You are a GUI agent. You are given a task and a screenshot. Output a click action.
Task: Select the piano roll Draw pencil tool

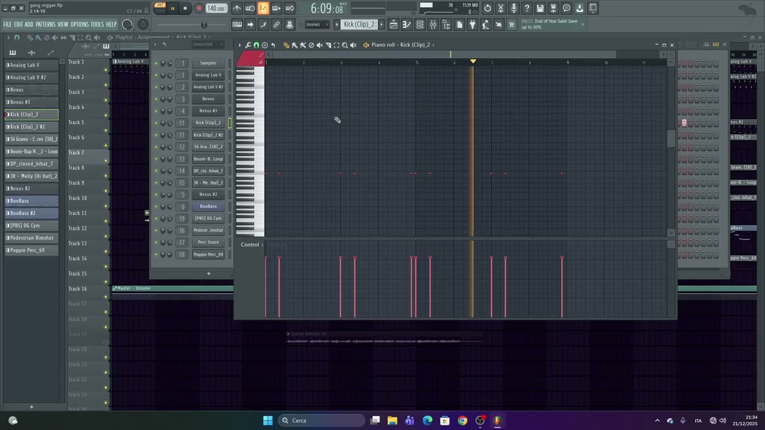point(286,45)
